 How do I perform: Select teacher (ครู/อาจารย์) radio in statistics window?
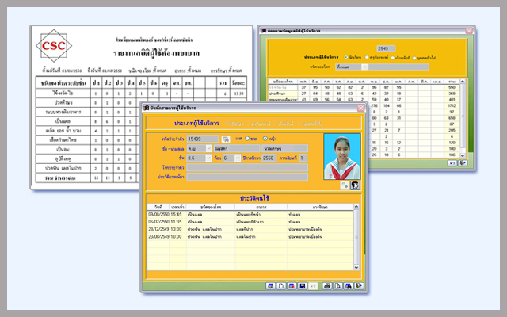(367, 57)
